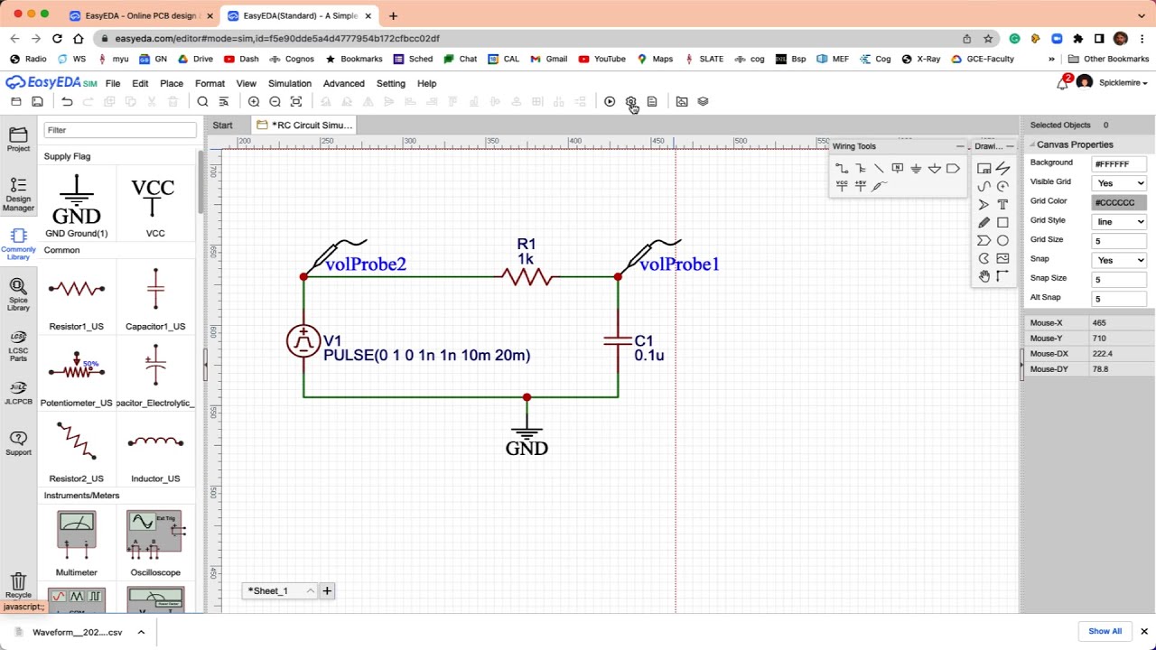Image resolution: width=1156 pixels, height=650 pixels.
Task: Pick the Oscilloscope instrument from library
Action: click(x=155, y=543)
